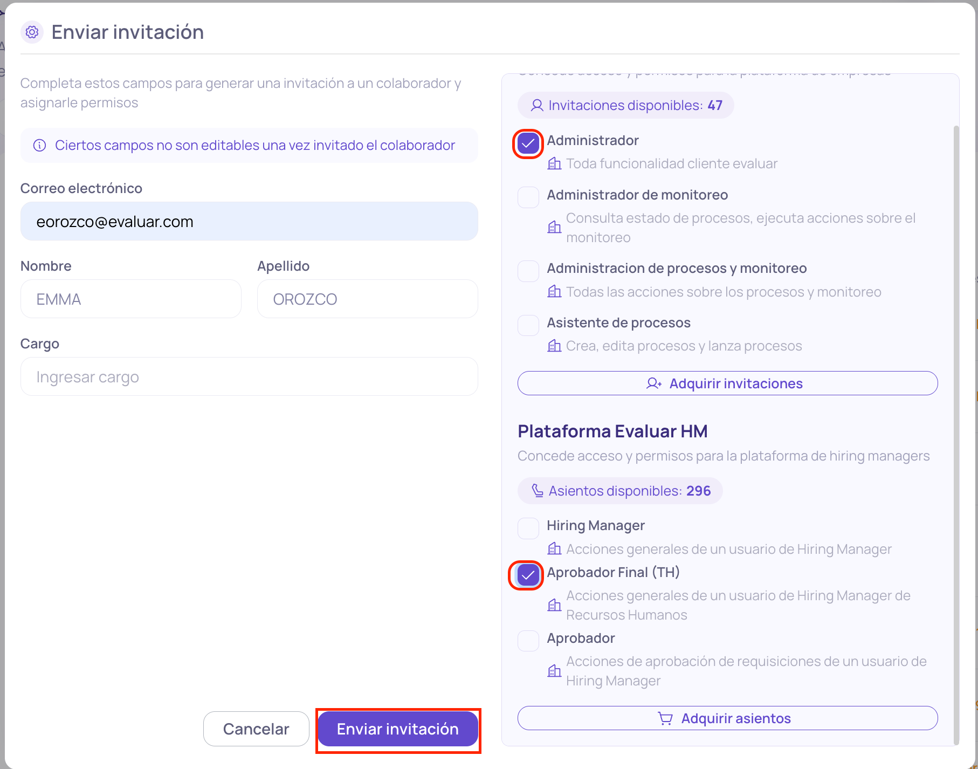Click the seat icon beside Asientos disponibles
The width and height of the screenshot is (978, 769).
538,490
